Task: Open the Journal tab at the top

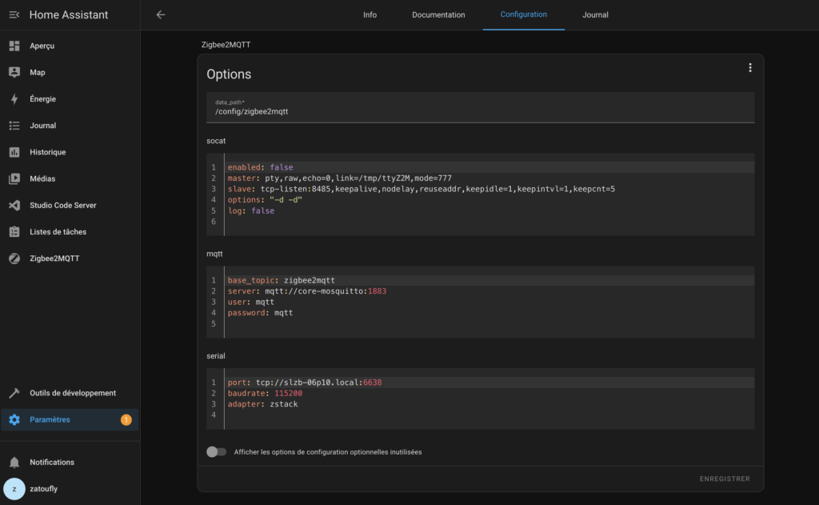Action: tap(595, 14)
